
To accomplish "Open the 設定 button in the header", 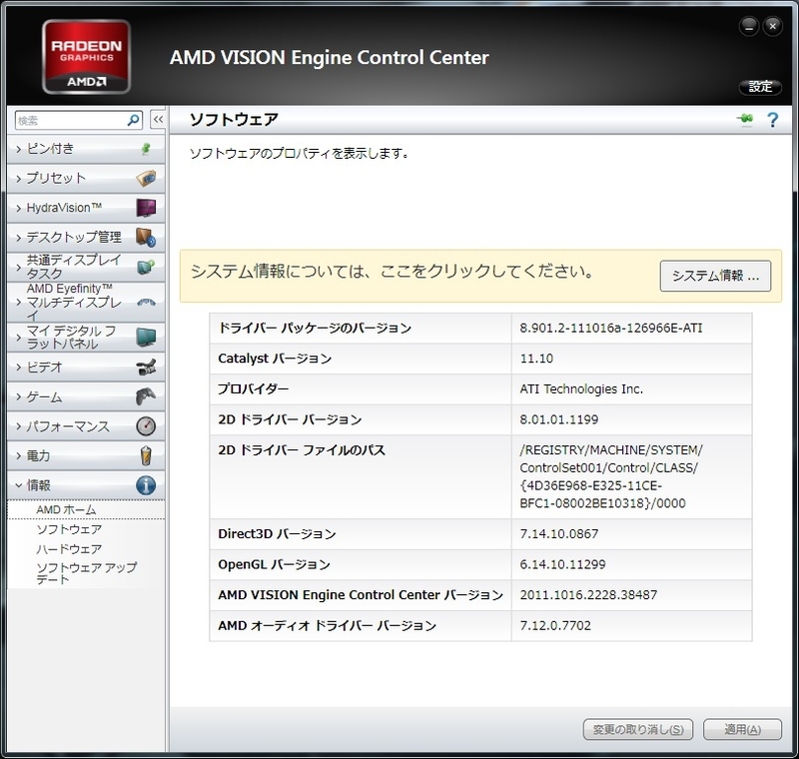I will click(760, 87).
